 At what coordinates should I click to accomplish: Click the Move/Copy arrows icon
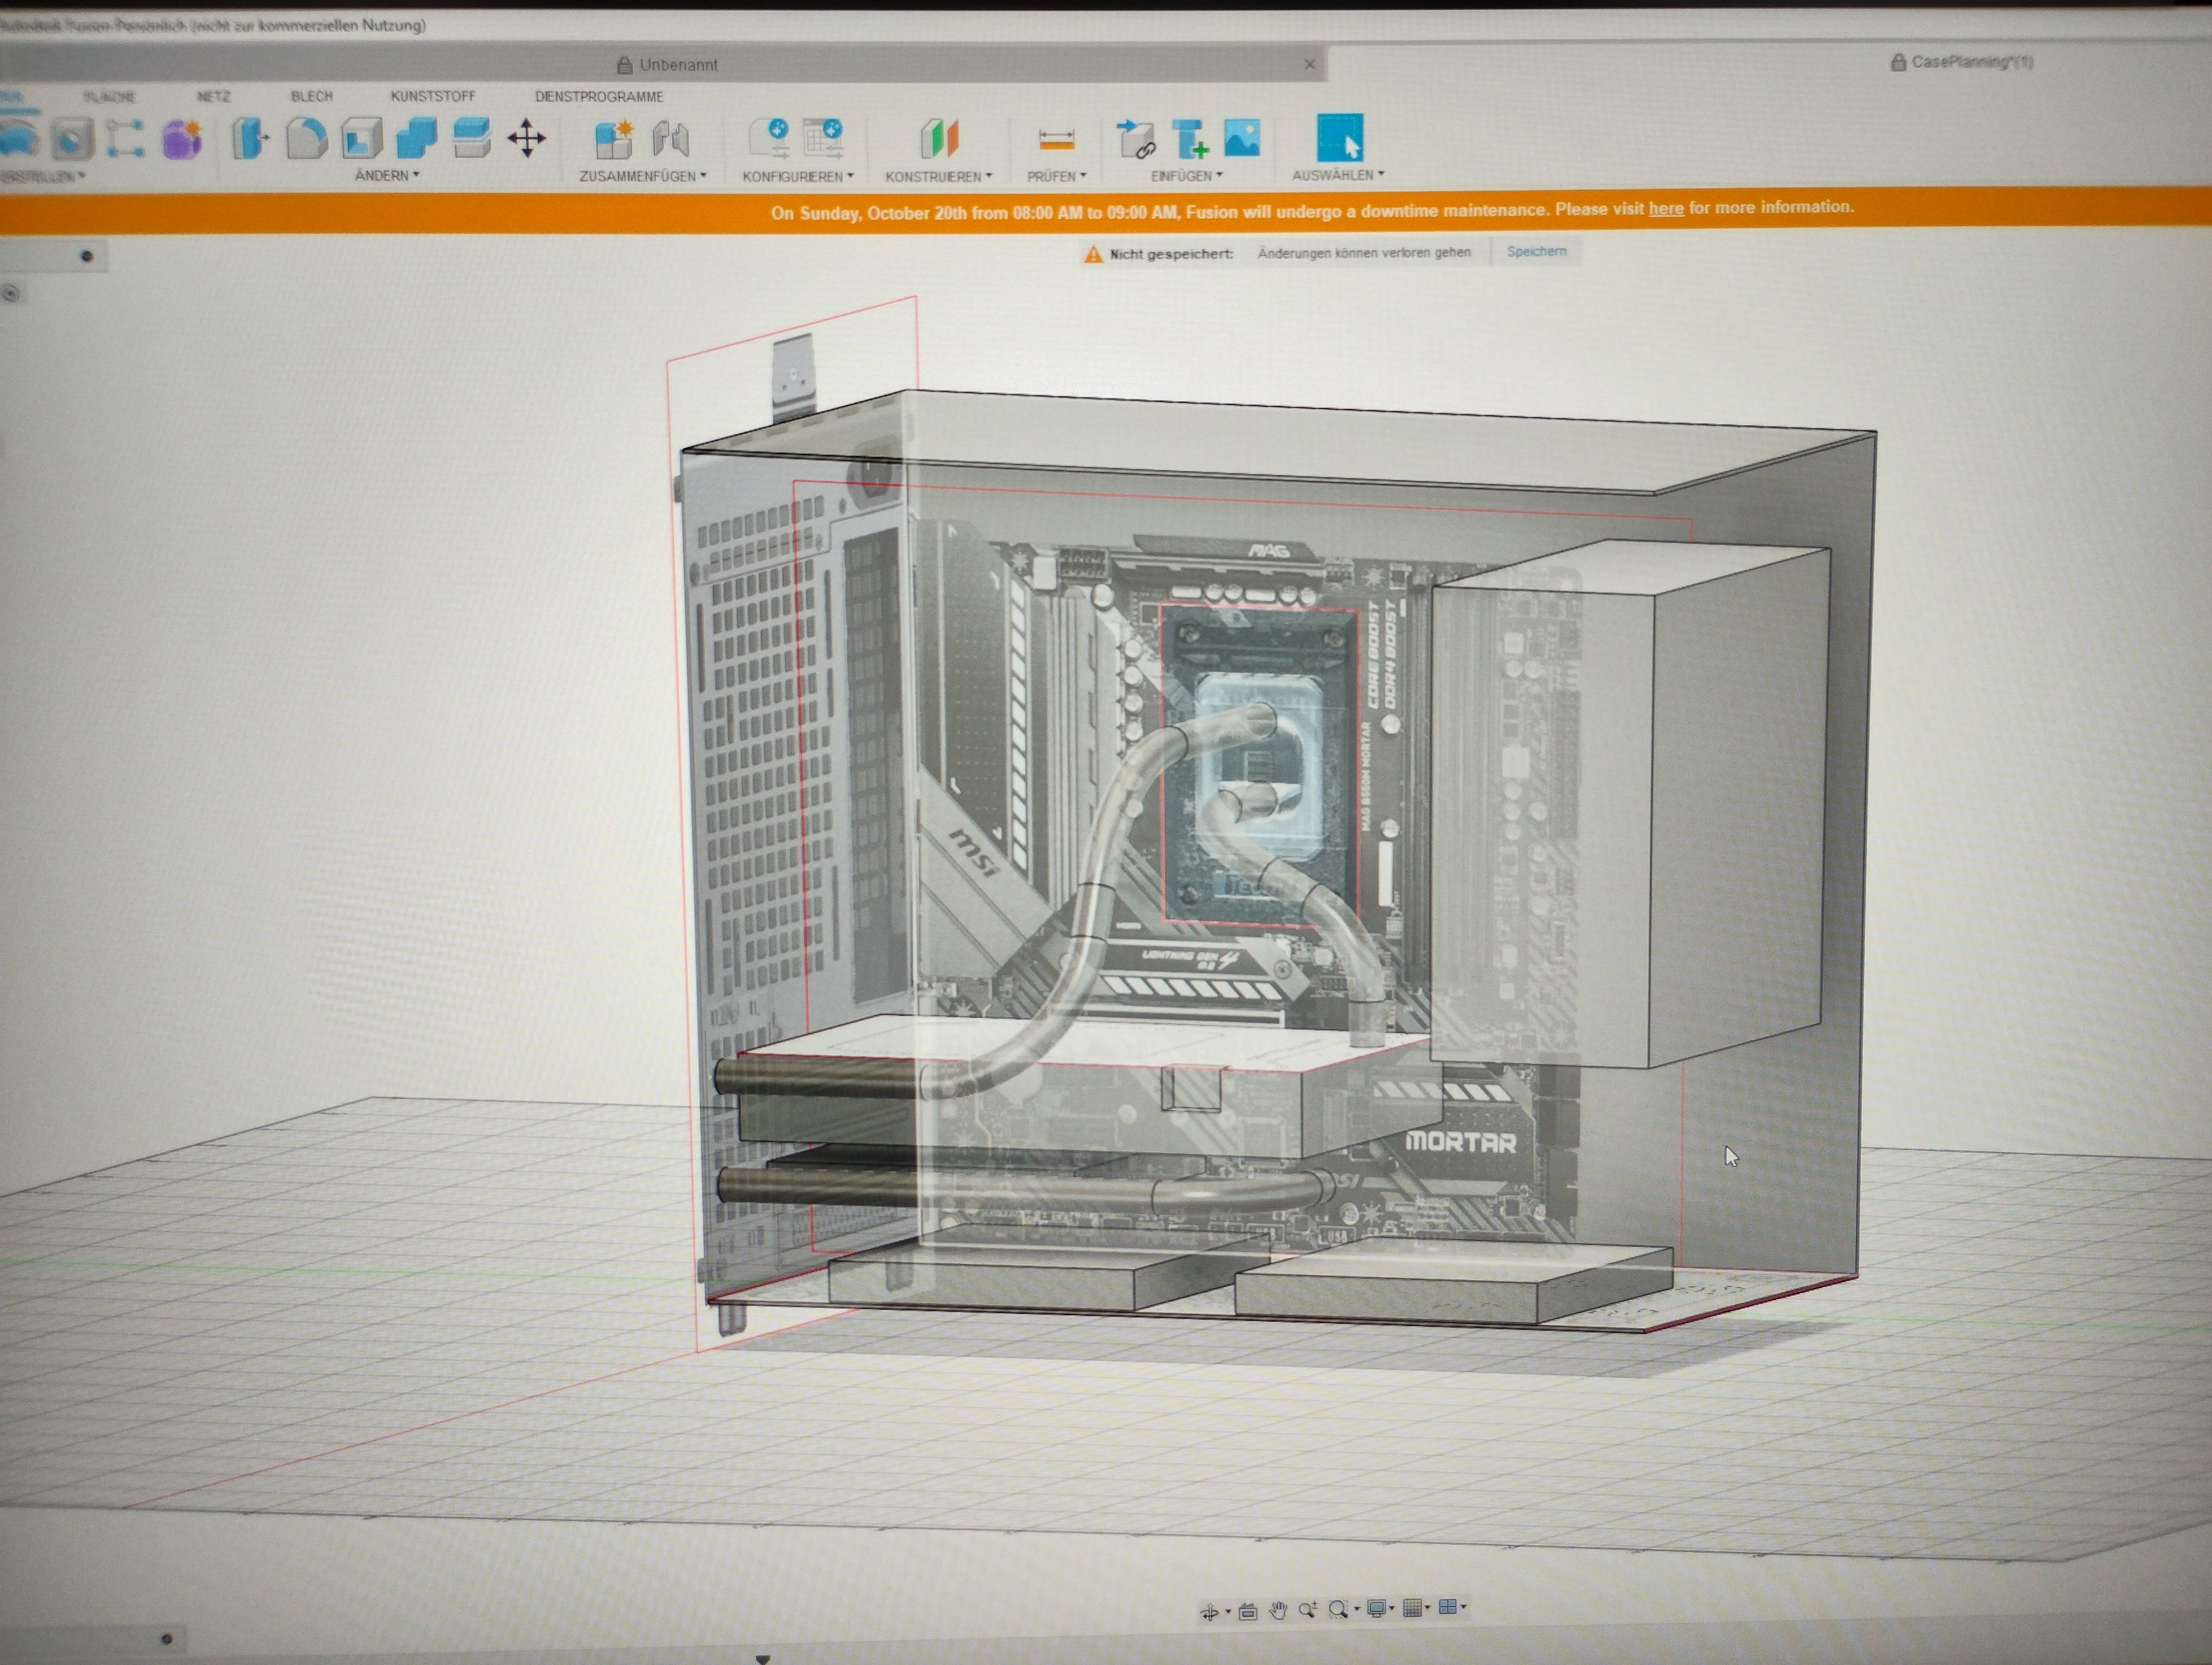(x=526, y=138)
